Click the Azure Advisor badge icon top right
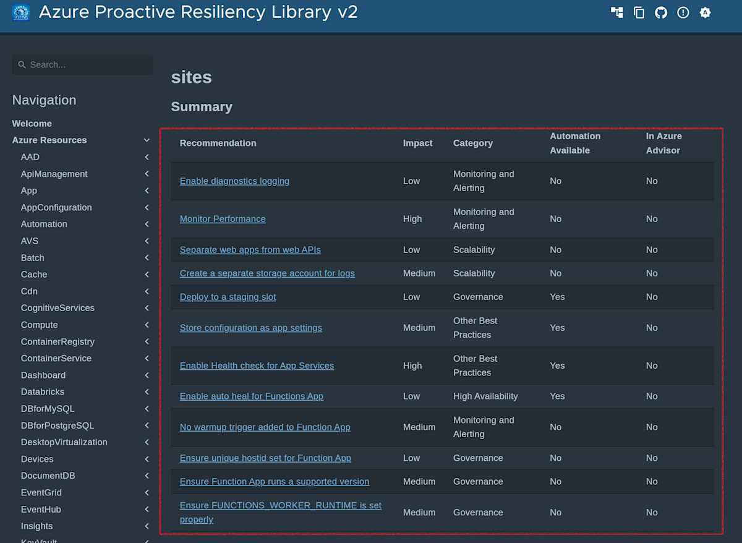Screen dimensions: 742x543 pyautogui.click(x=706, y=12)
